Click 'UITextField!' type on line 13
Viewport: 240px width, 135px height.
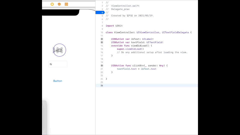[x=155, y=42]
